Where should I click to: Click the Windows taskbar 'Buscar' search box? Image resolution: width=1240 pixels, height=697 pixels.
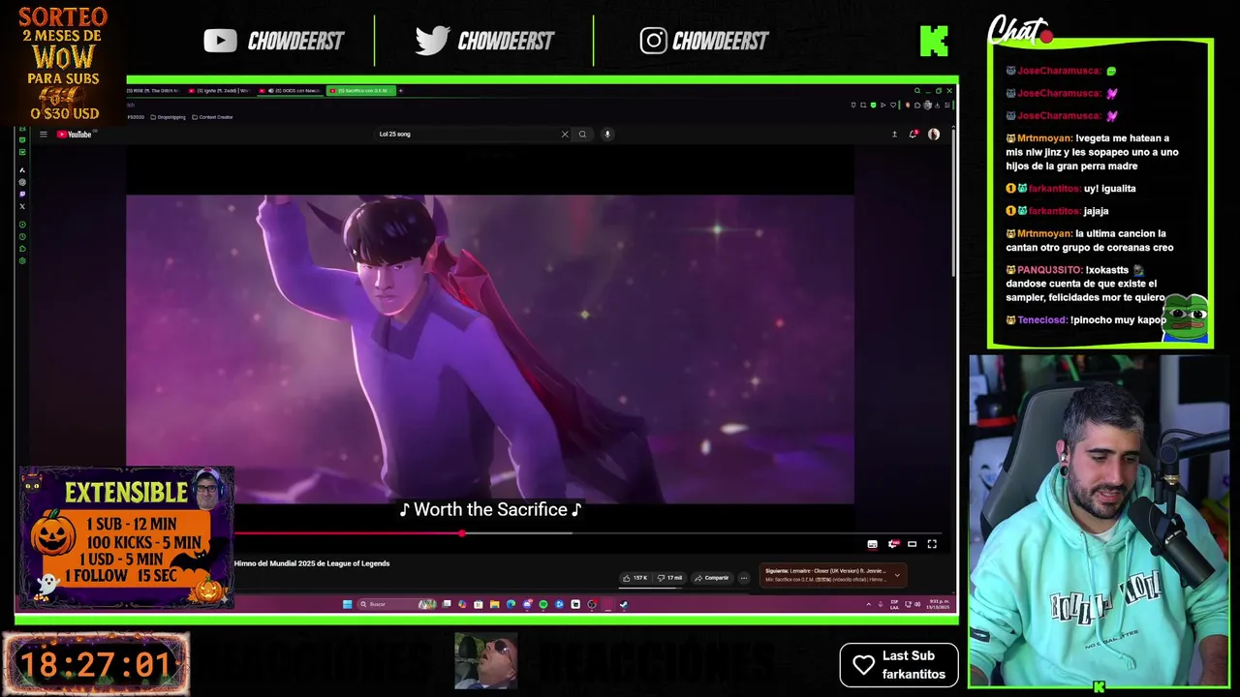396,604
